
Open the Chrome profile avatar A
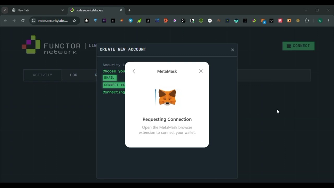(320, 21)
